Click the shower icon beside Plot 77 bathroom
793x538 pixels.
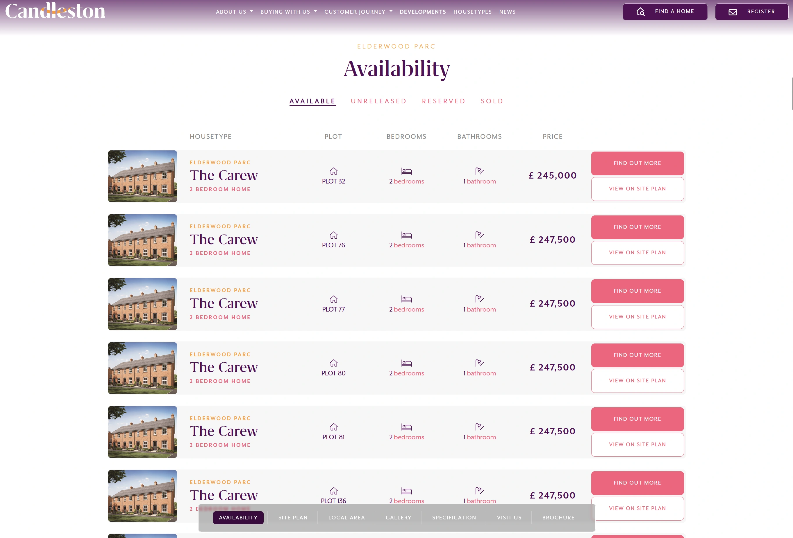(x=479, y=299)
